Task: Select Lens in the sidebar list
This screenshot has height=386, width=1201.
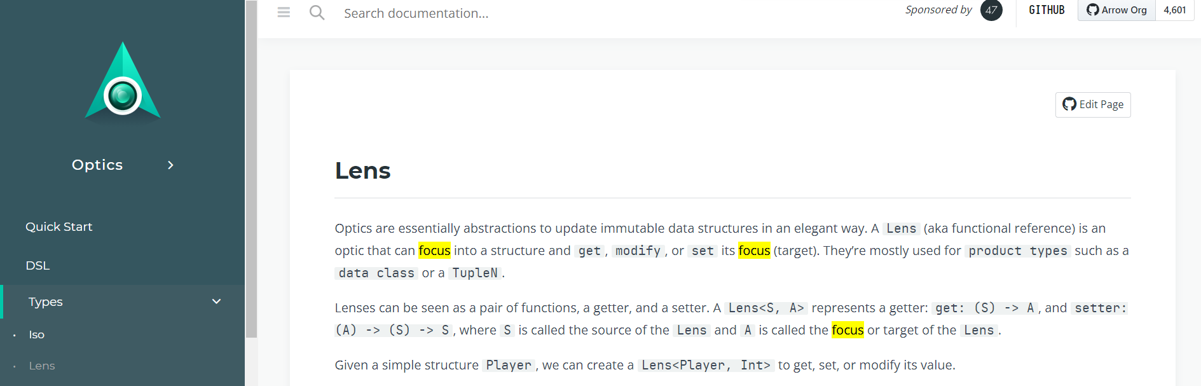Action: pyautogui.click(x=42, y=366)
